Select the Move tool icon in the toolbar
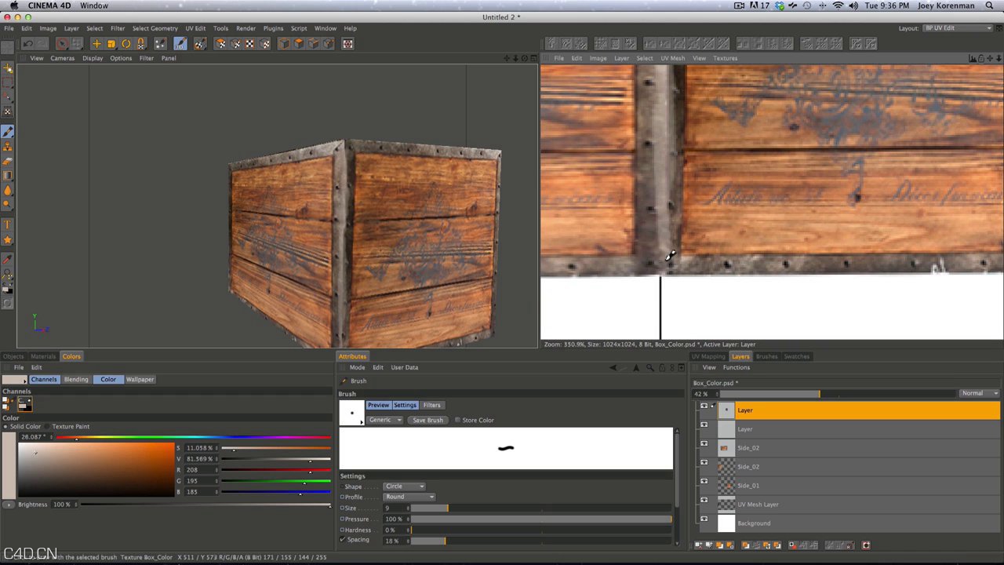1004x565 pixels. point(96,43)
